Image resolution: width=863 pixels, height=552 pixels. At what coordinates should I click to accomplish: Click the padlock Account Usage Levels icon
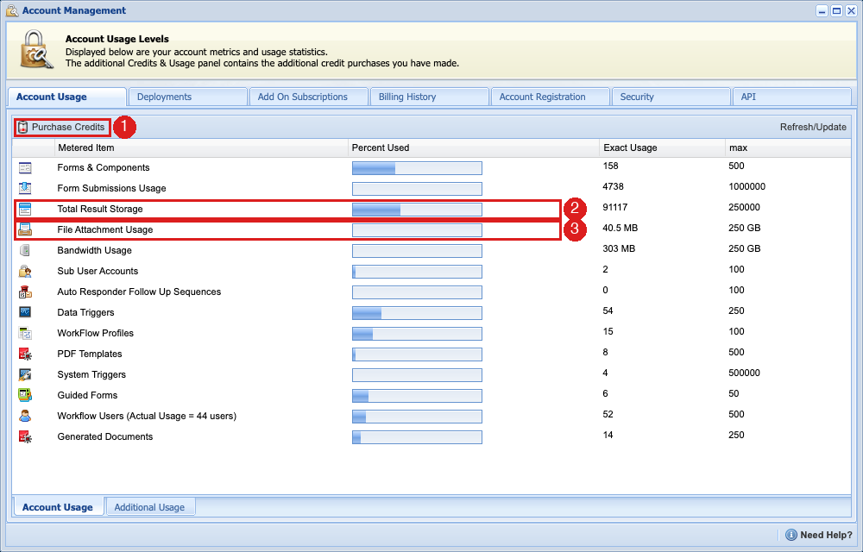[36, 50]
